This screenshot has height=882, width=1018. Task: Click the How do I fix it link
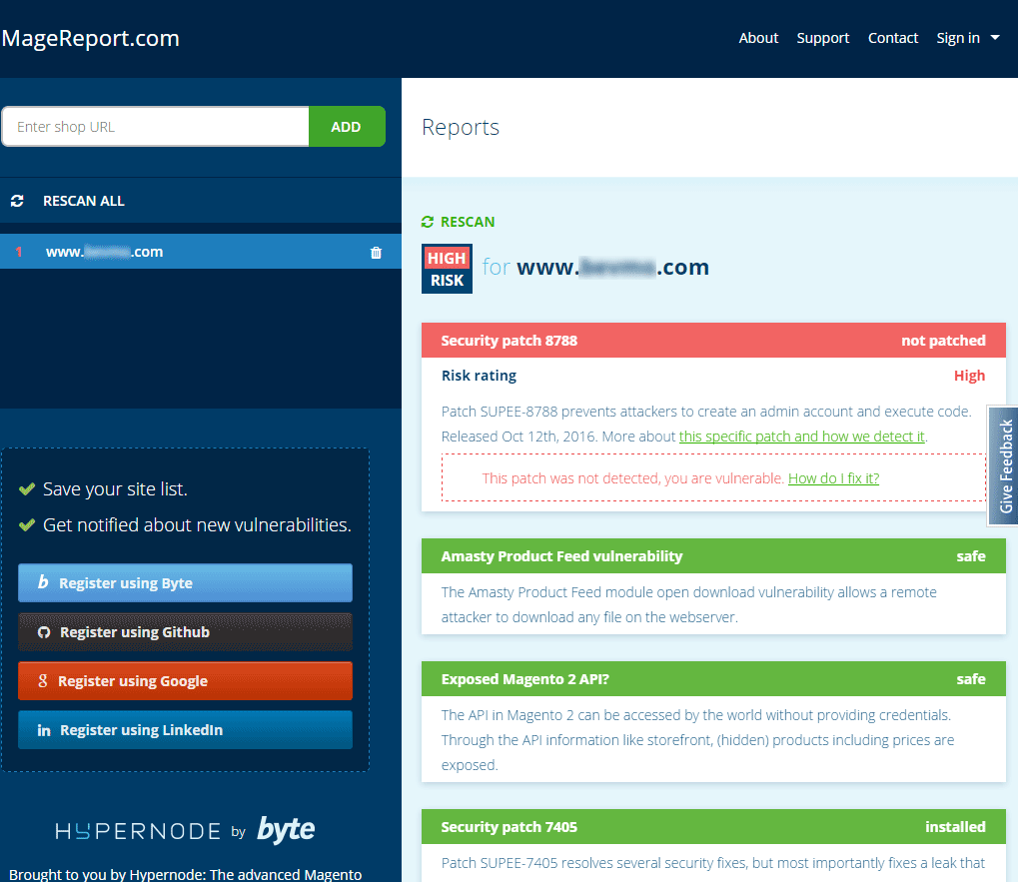[833, 478]
